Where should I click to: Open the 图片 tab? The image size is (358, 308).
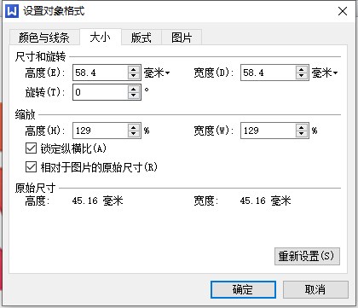point(182,38)
